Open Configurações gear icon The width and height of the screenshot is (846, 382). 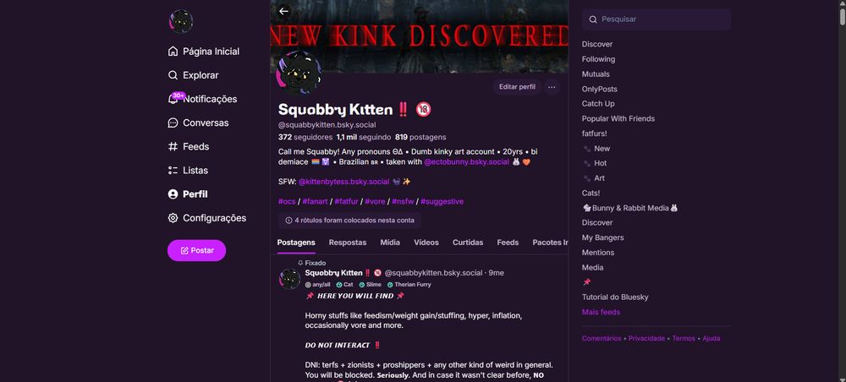173,218
